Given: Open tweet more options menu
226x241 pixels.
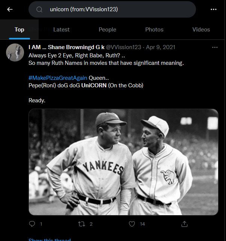Looking at the screenshot, I should (x=215, y=47).
